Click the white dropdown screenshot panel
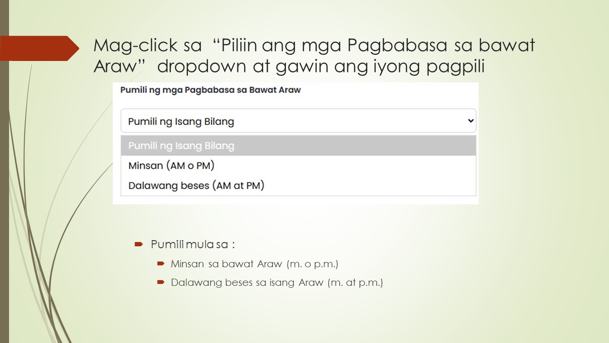609x343 pixels. tap(295, 142)
